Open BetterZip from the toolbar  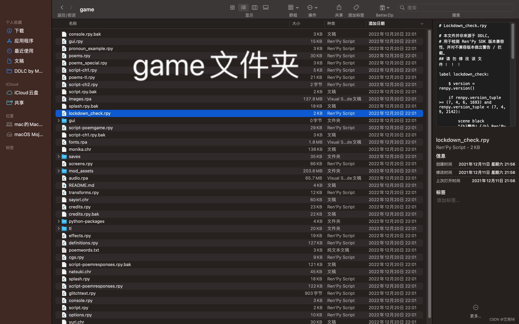click(384, 7)
